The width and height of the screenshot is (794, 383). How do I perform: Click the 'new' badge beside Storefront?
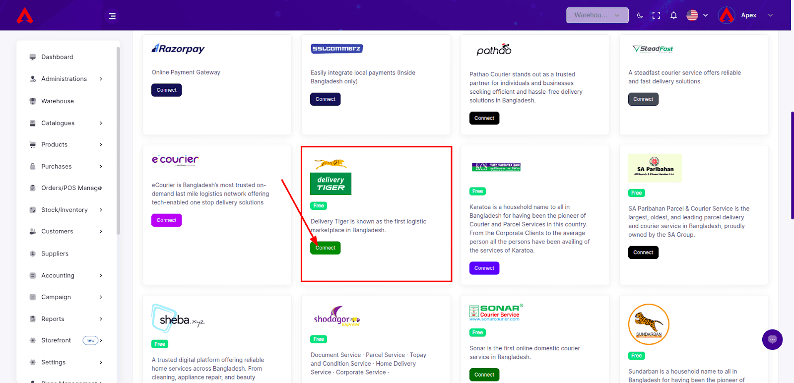pyautogui.click(x=90, y=341)
